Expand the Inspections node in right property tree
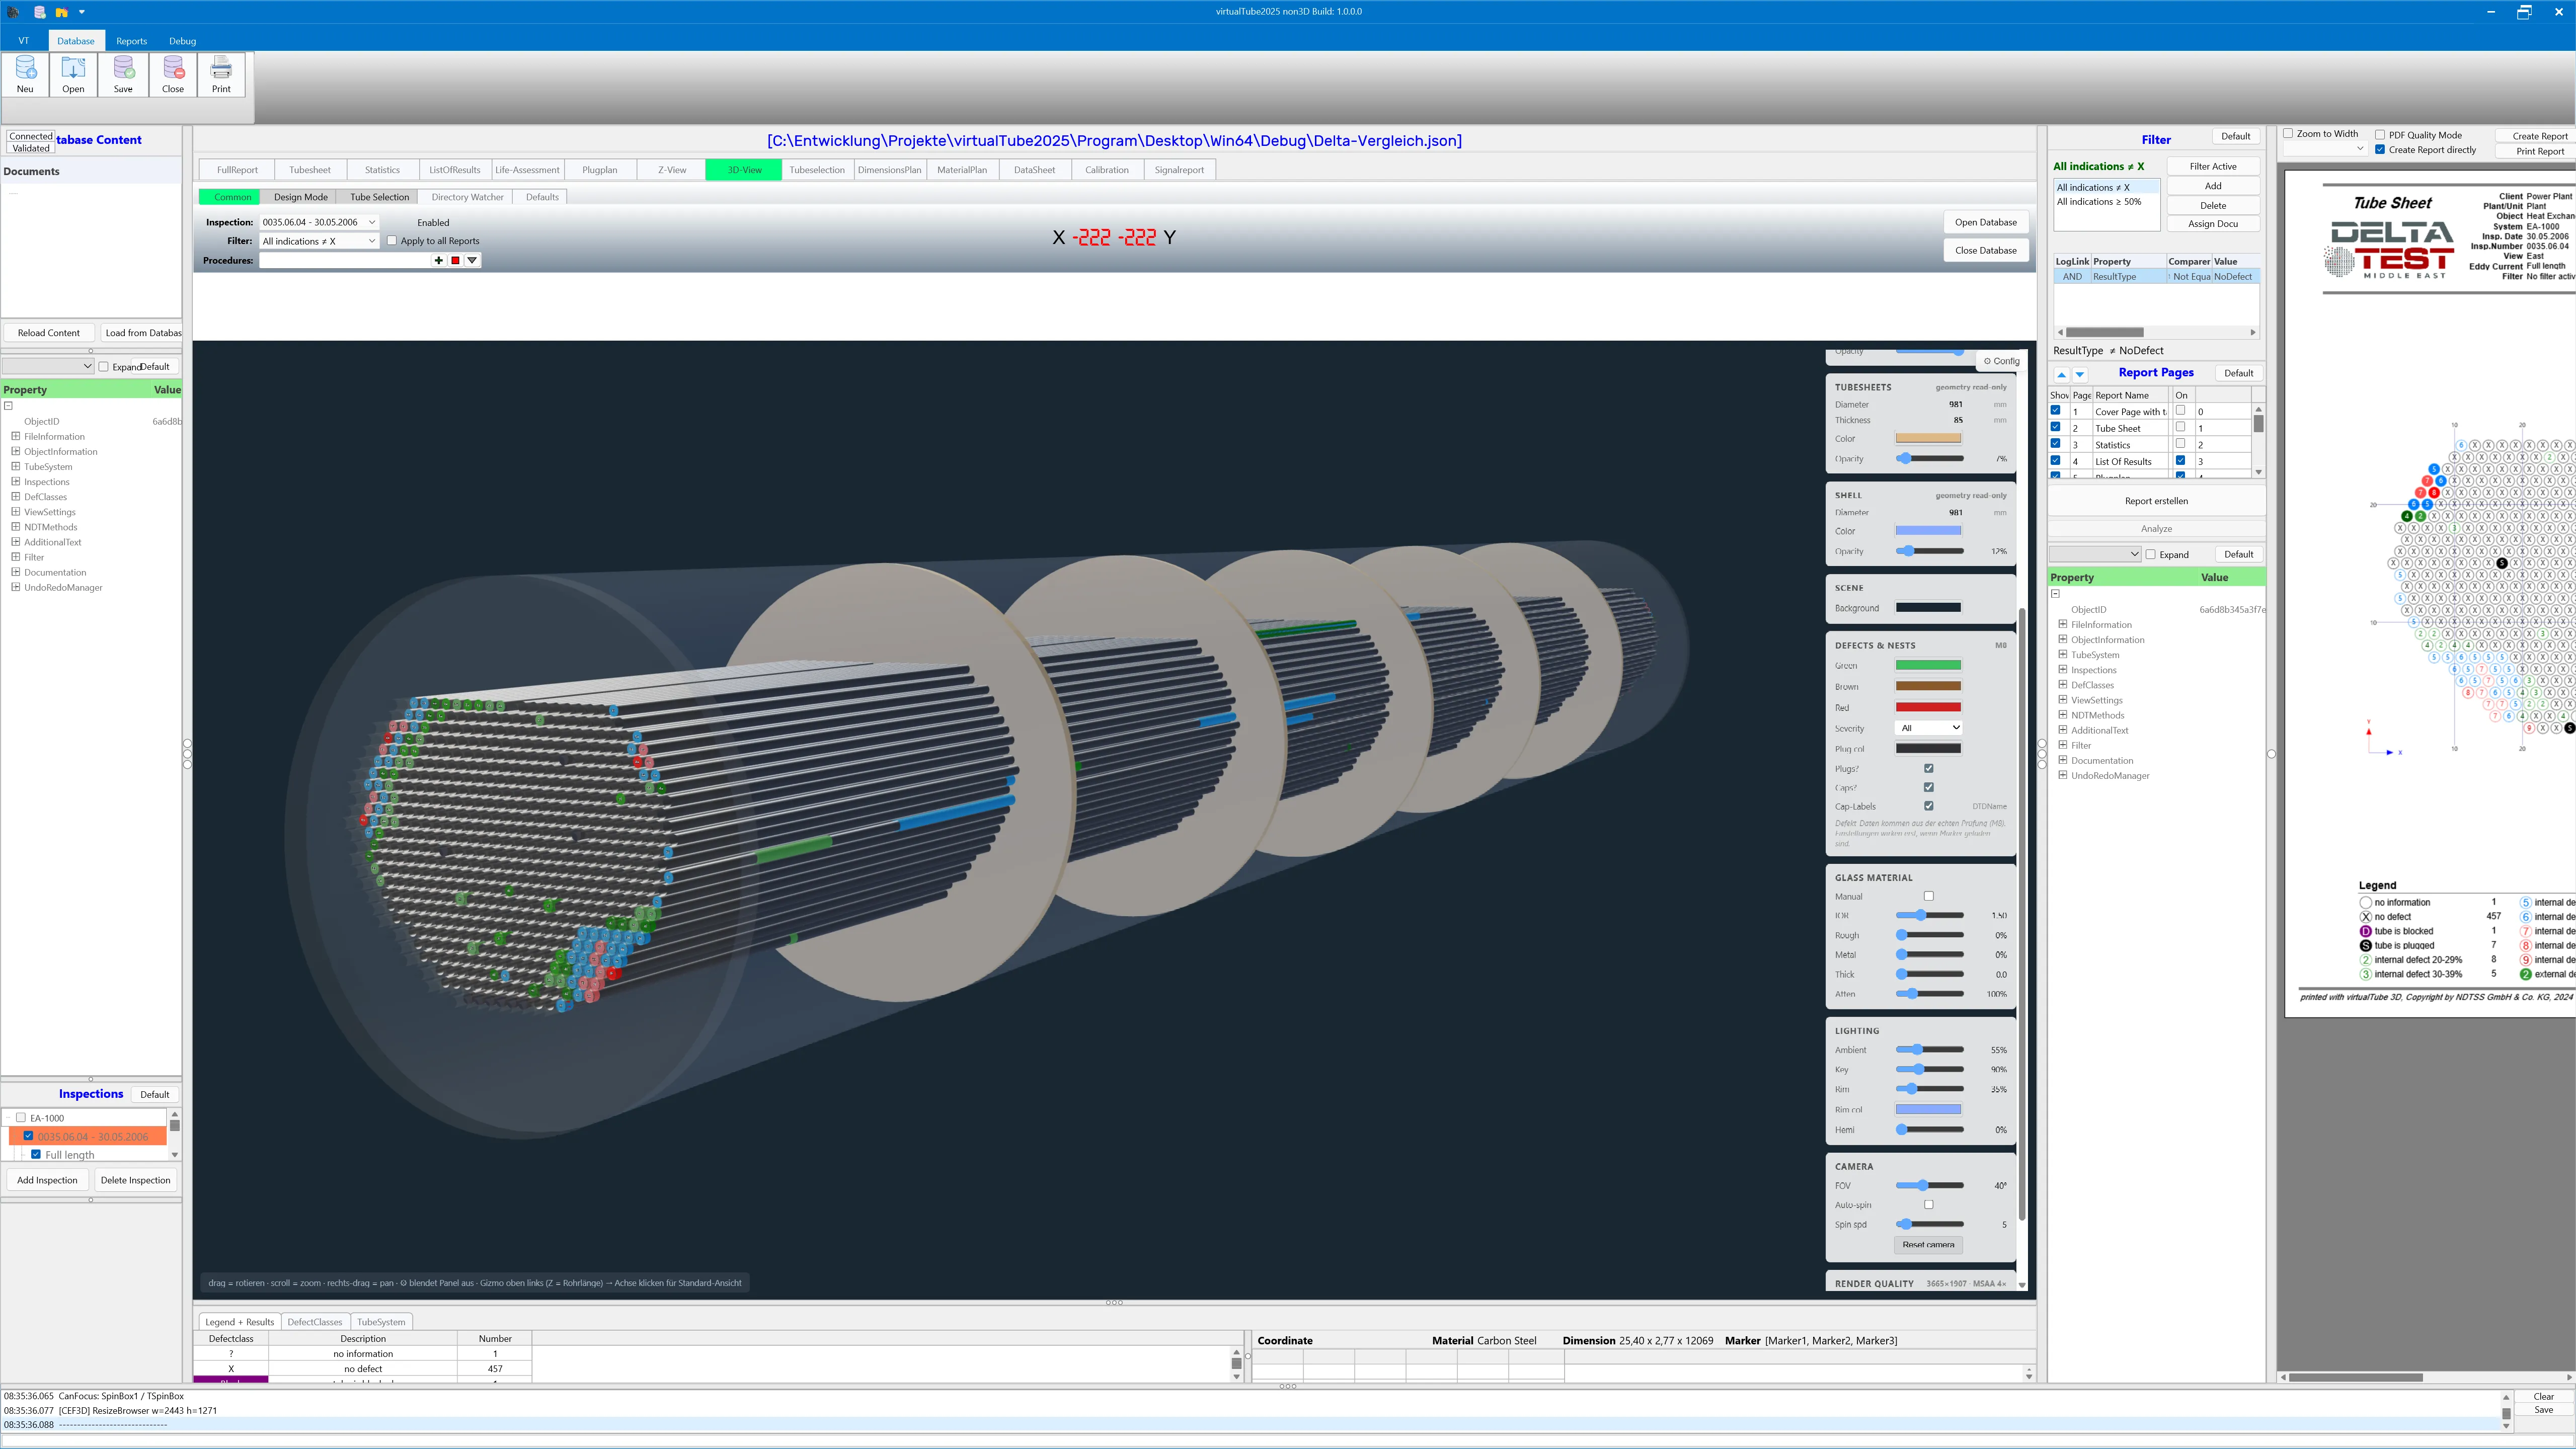Image resolution: width=2576 pixels, height=1449 pixels. tap(2062, 669)
